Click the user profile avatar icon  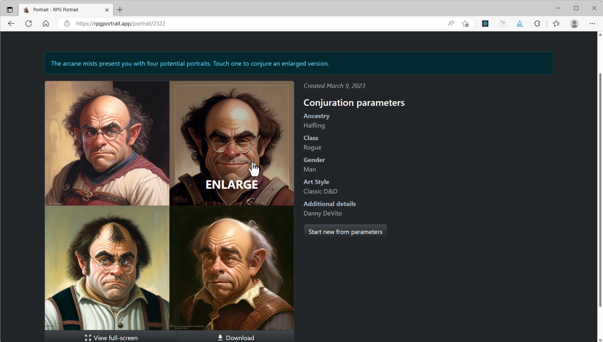tap(574, 23)
